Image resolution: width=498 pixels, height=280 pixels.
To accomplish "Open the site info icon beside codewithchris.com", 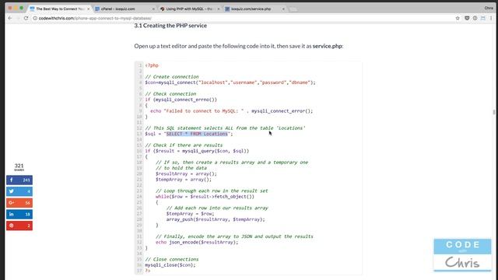I will pos(35,19).
